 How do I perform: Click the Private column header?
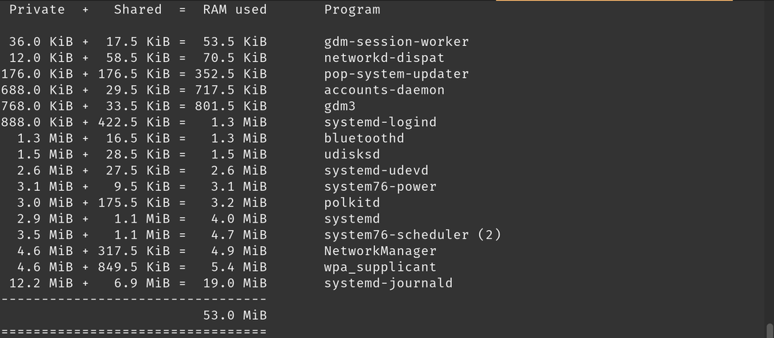click(37, 10)
